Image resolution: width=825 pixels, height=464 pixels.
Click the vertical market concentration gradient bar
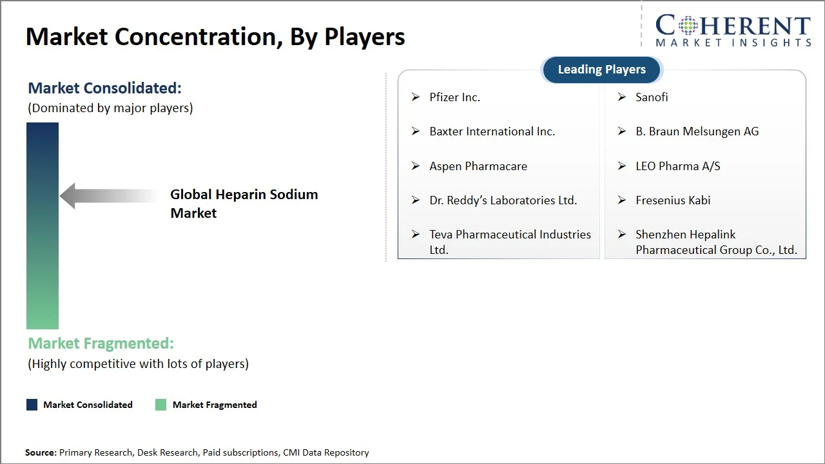pos(43,226)
